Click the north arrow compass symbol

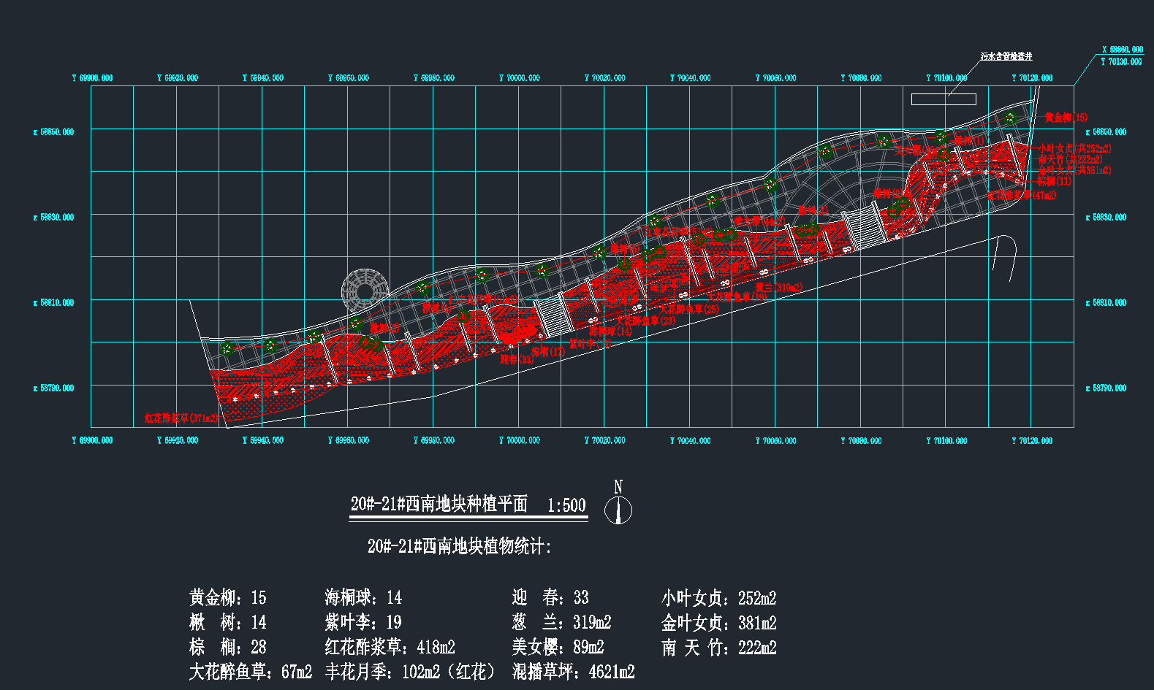click(618, 509)
